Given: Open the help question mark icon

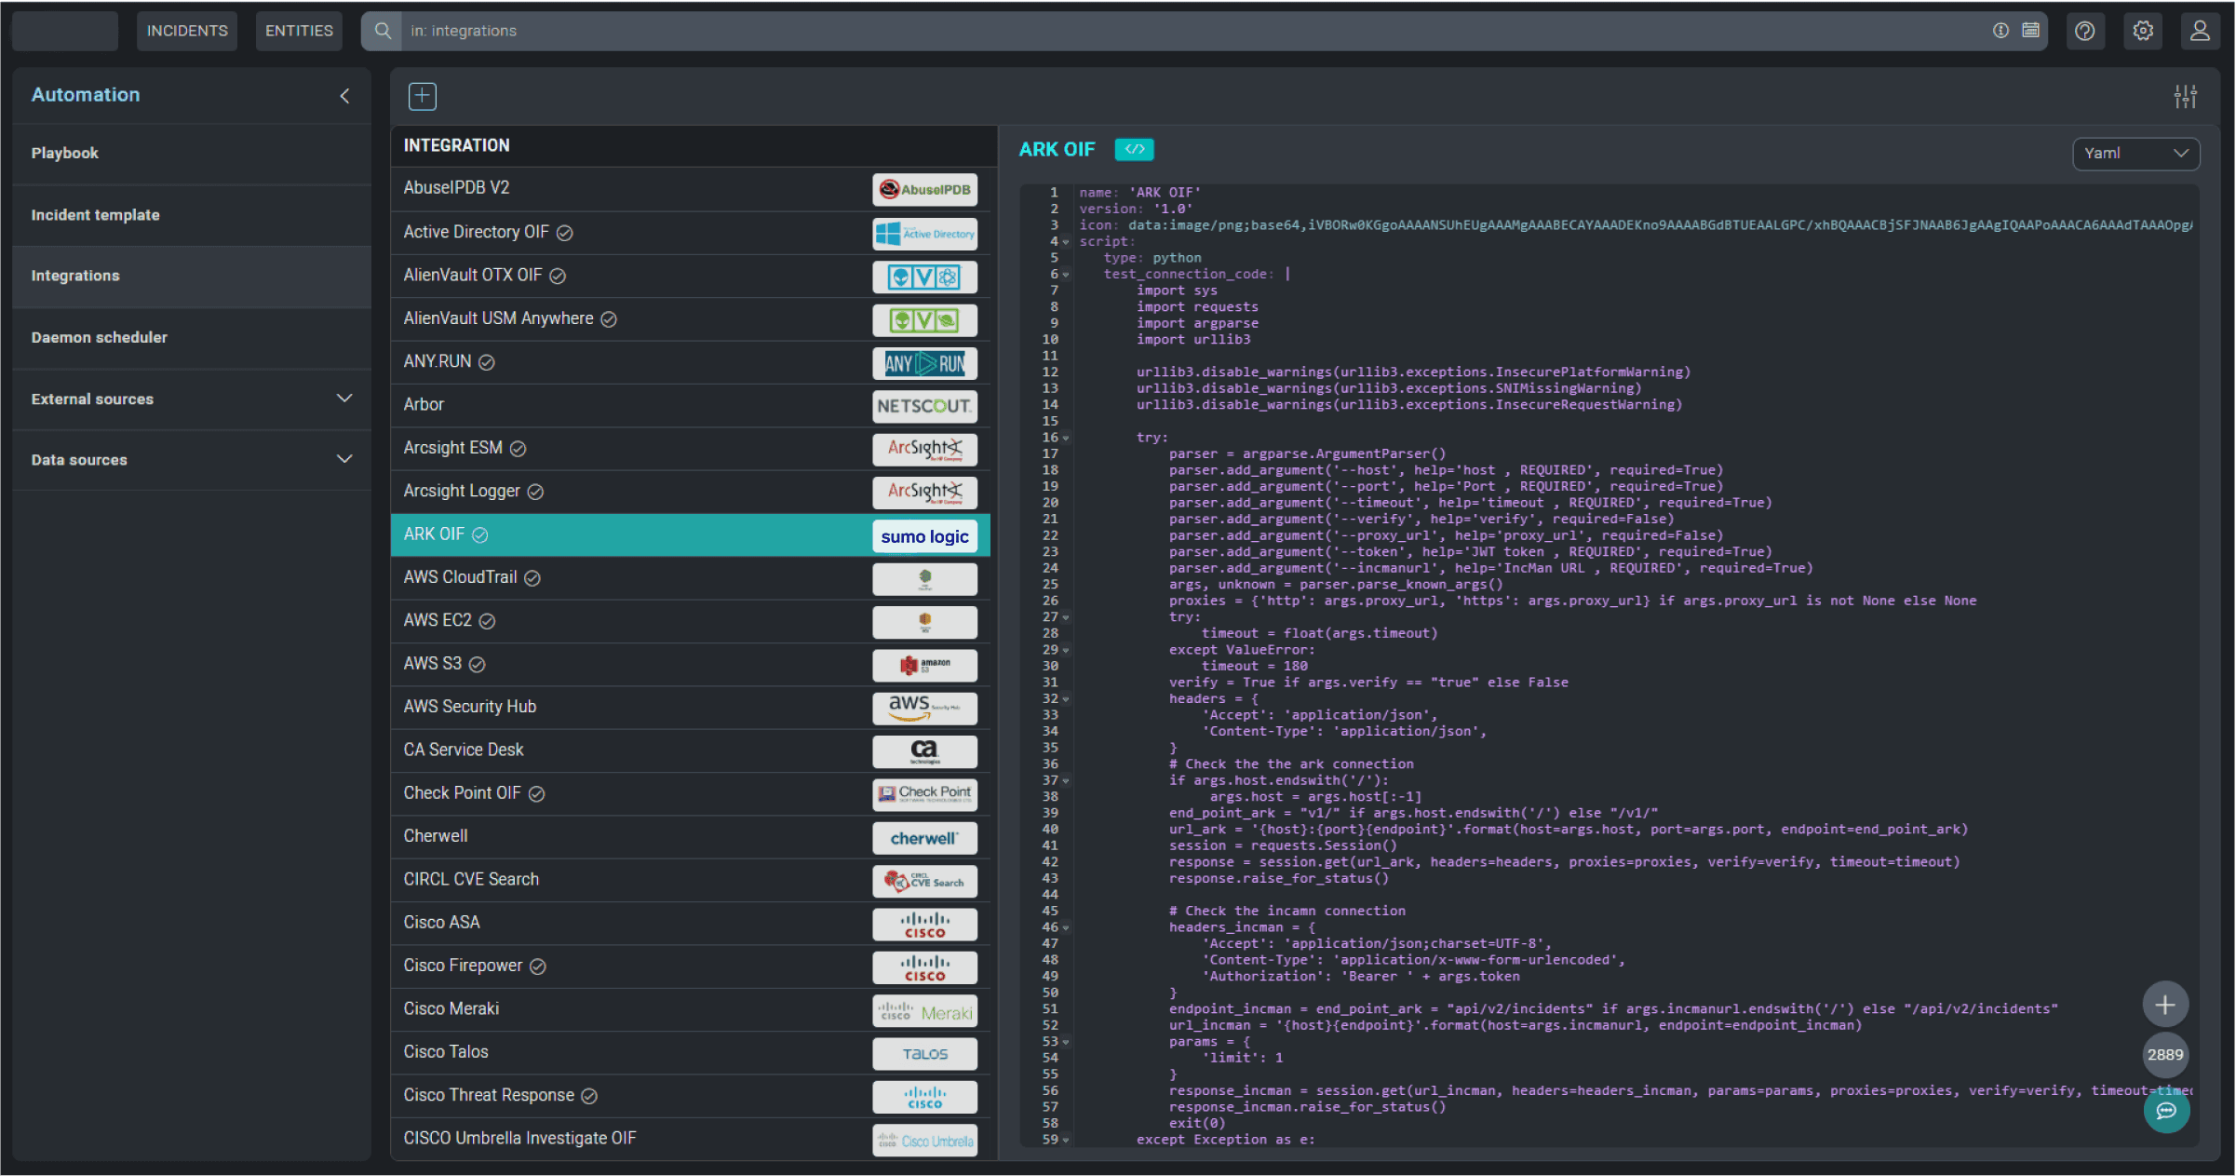Looking at the screenshot, I should pos(2085,31).
